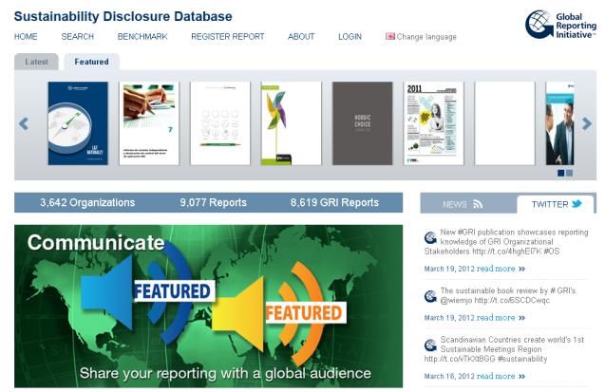
Task: Switch to the Latest reports tab
Action: point(36,62)
